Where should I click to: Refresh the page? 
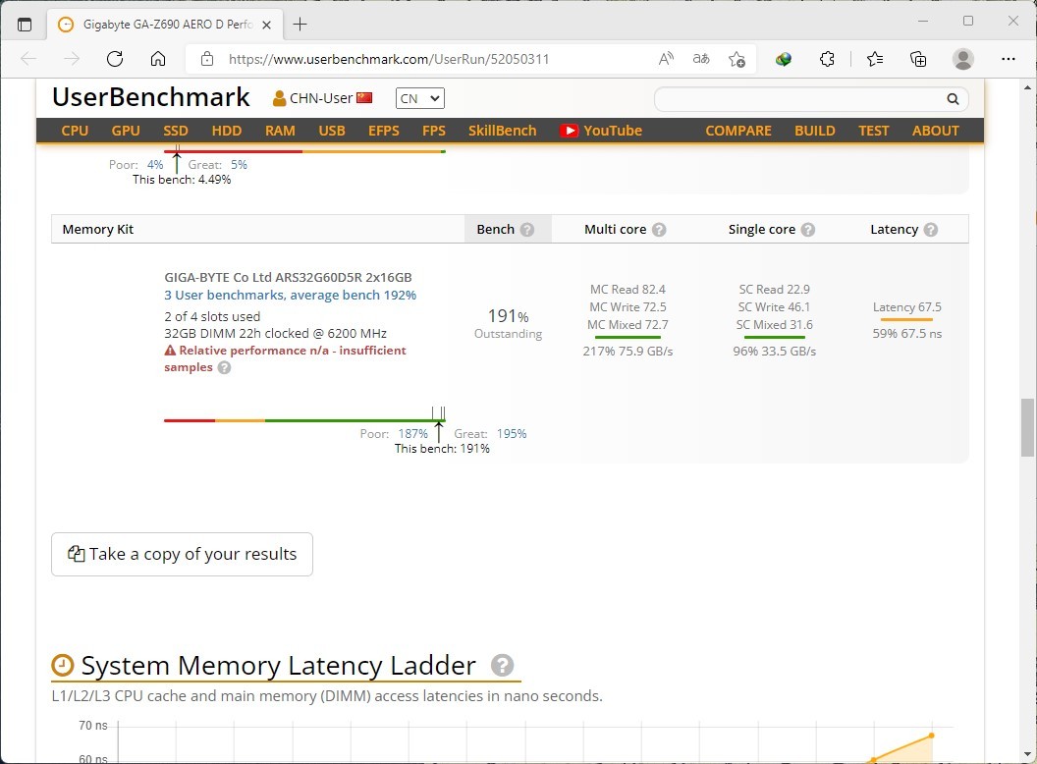point(115,59)
